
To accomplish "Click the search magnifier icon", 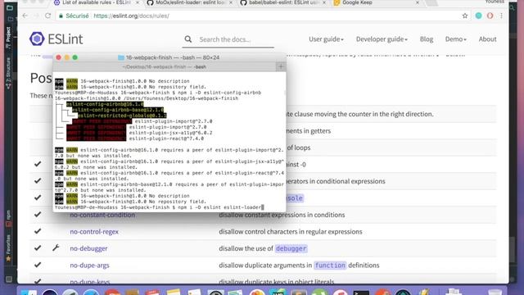I will 188,39.
